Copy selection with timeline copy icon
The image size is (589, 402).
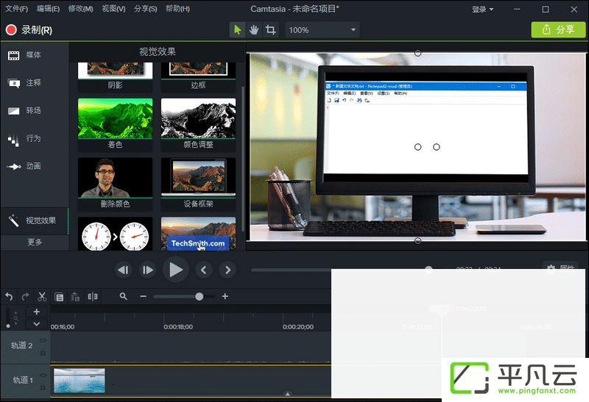[x=59, y=297]
